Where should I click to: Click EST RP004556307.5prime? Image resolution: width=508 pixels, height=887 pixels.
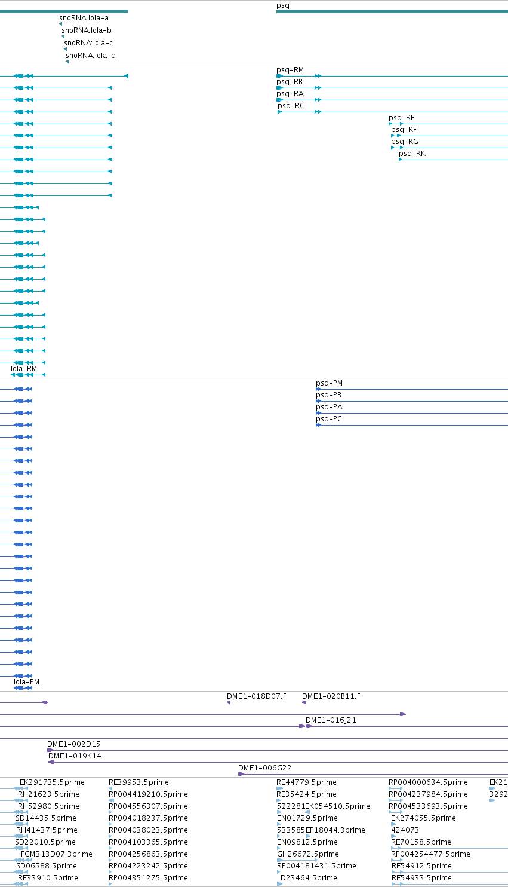[148, 806]
